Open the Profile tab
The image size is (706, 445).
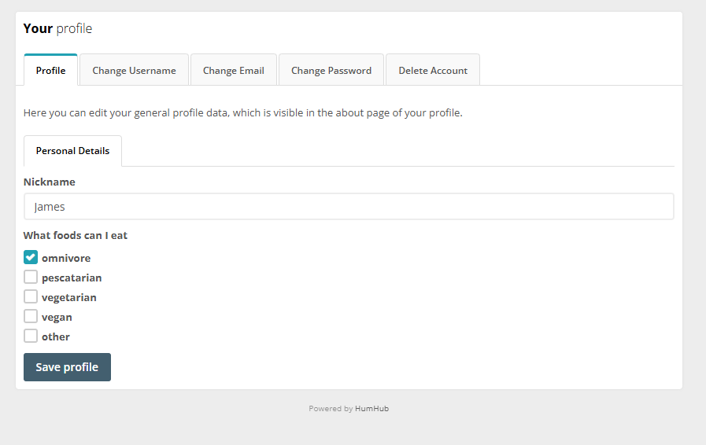tap(50, 70)
